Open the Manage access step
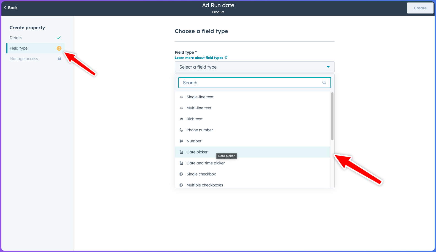436x252 pixels. click(35, 59)
